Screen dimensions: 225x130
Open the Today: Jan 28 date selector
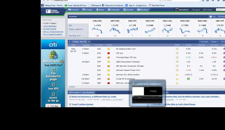(x=79, y=42)
